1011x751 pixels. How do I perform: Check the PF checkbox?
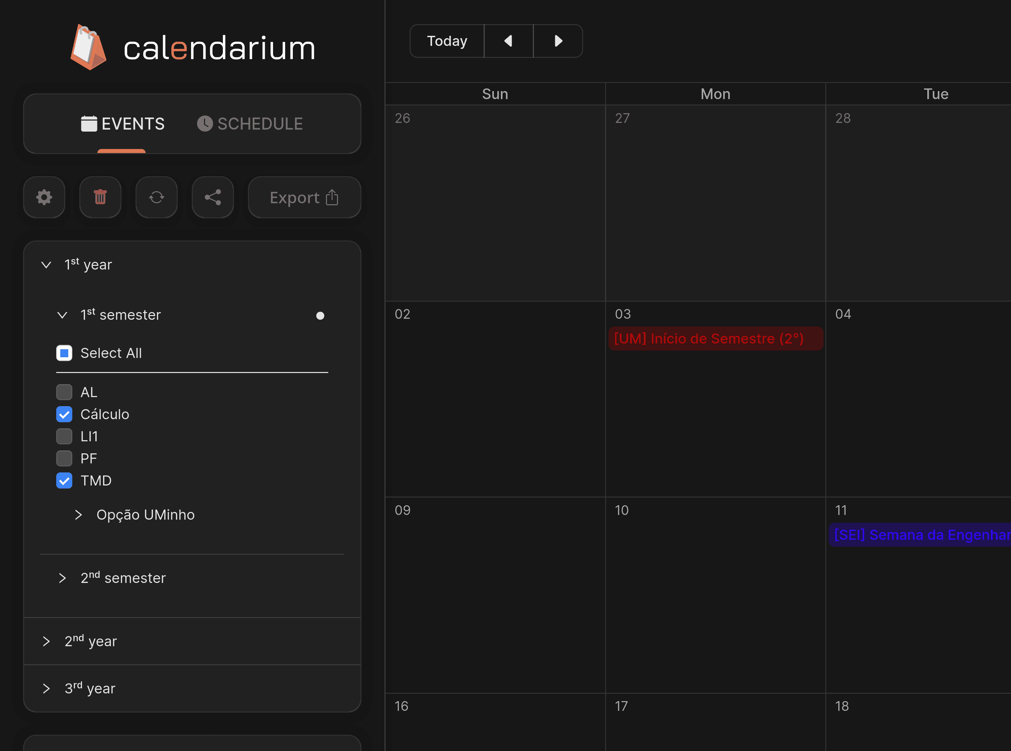point(64,458)
